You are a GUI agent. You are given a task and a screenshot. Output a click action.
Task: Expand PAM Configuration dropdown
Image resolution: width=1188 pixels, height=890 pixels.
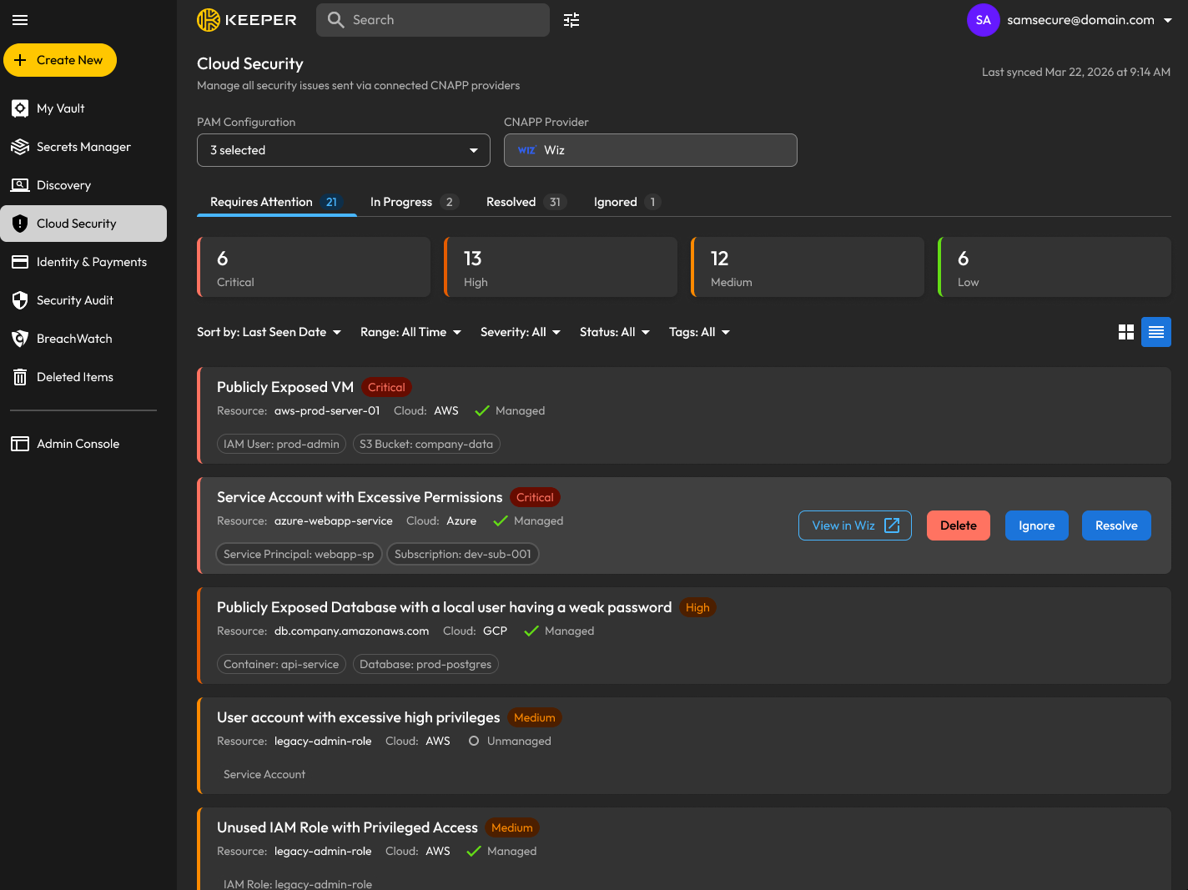point(344,150)
